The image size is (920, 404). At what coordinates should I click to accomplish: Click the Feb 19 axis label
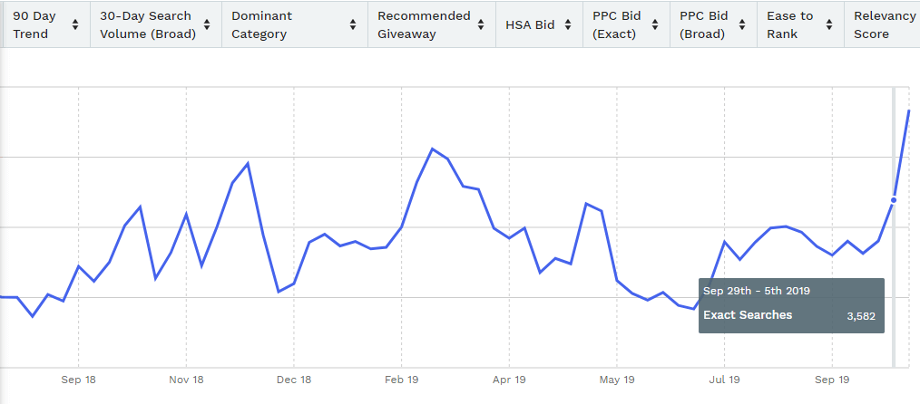(x=401, y=380)
